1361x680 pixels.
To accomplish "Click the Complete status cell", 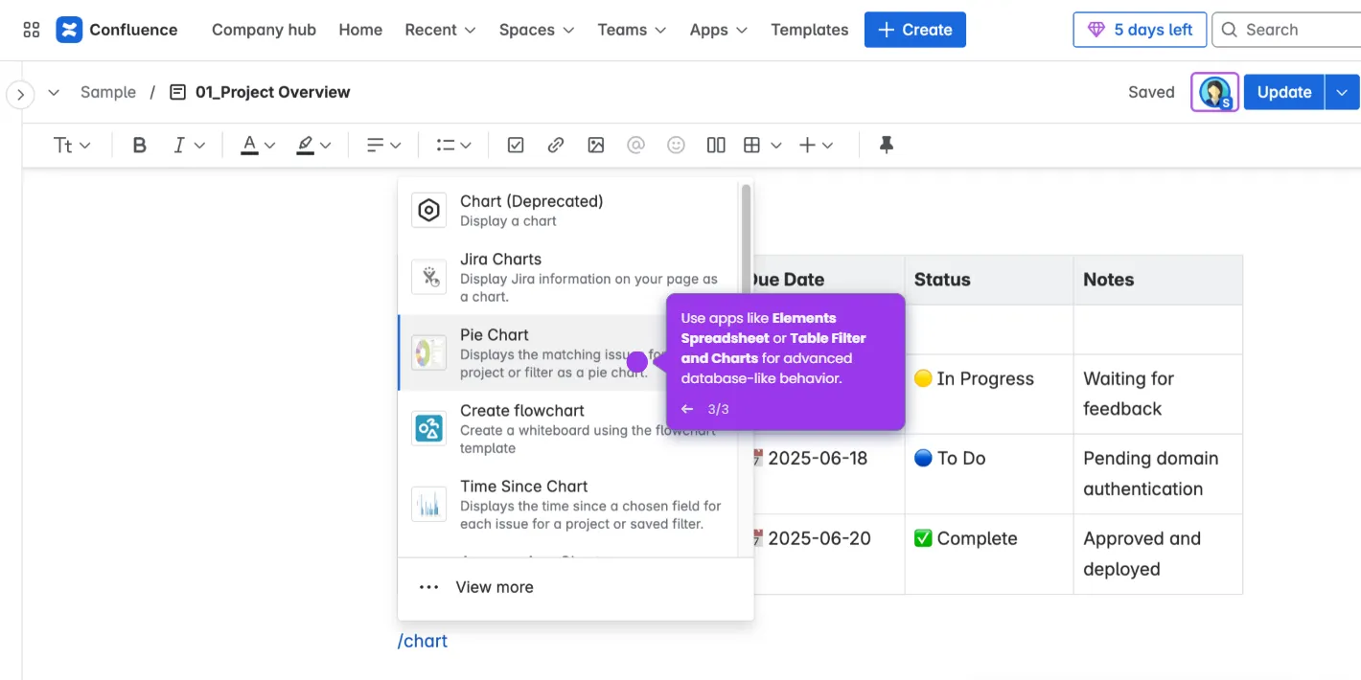I will [x=988, y=555].
